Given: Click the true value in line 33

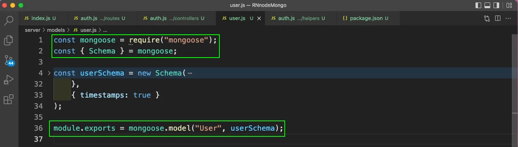Looking at the screenshot, I should (142, 95).
